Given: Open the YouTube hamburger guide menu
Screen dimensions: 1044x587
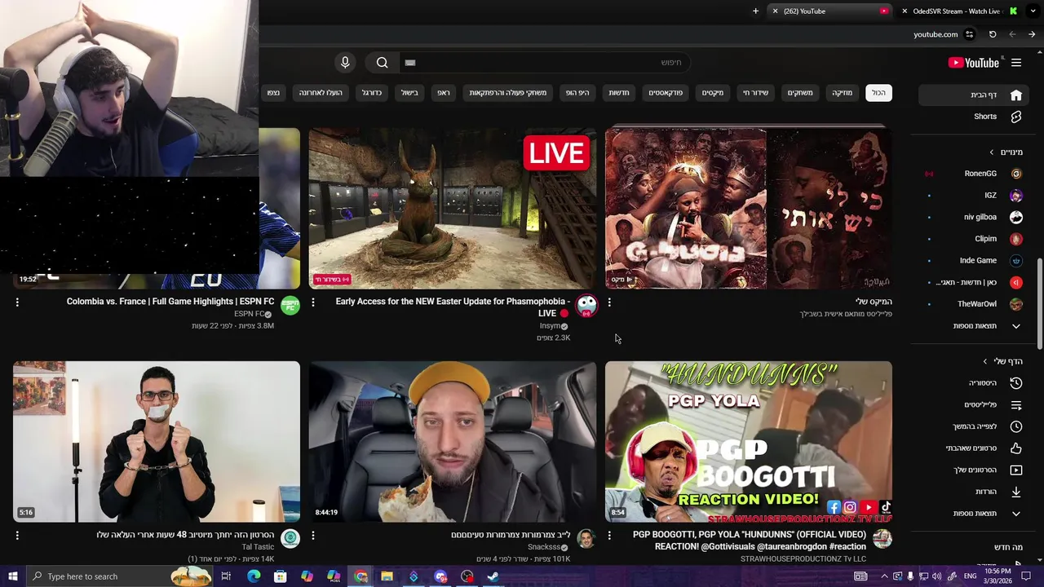Looking at the screenshot, I should pos(1016,63).
